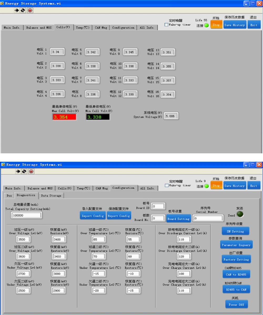263x315 pixels.
Task: Click the Board Setting button
Action: tap(179, 219)
